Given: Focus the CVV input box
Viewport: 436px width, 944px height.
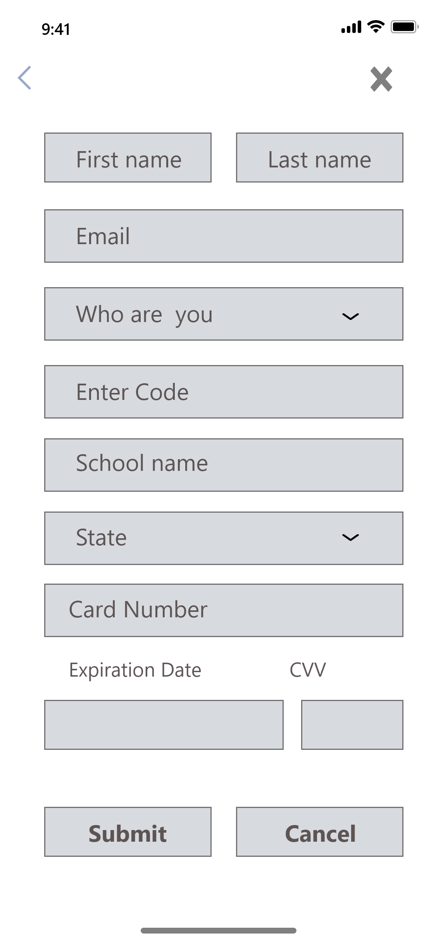Looking at the screenshot, I should click(x=352, y=725).
